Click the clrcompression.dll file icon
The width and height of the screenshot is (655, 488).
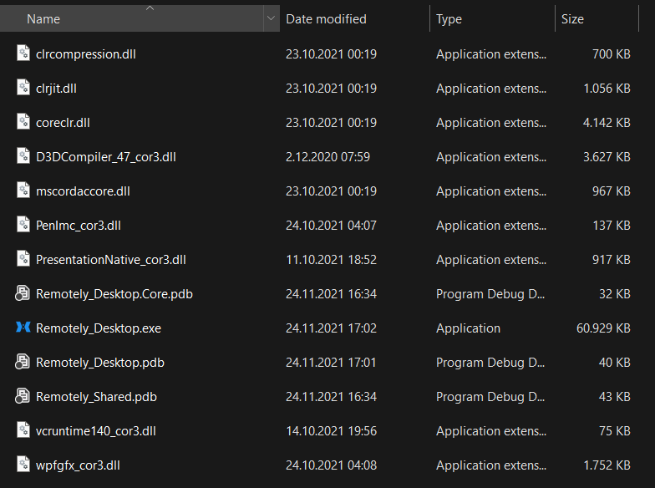click(x=23, y=53)
